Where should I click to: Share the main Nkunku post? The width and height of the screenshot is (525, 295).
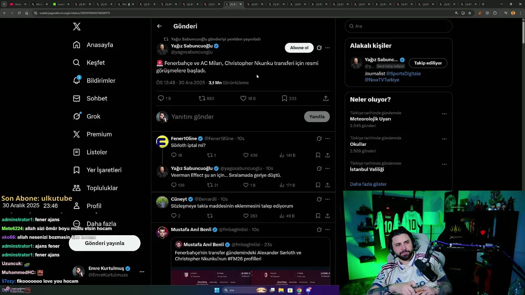tap(326, 98)
